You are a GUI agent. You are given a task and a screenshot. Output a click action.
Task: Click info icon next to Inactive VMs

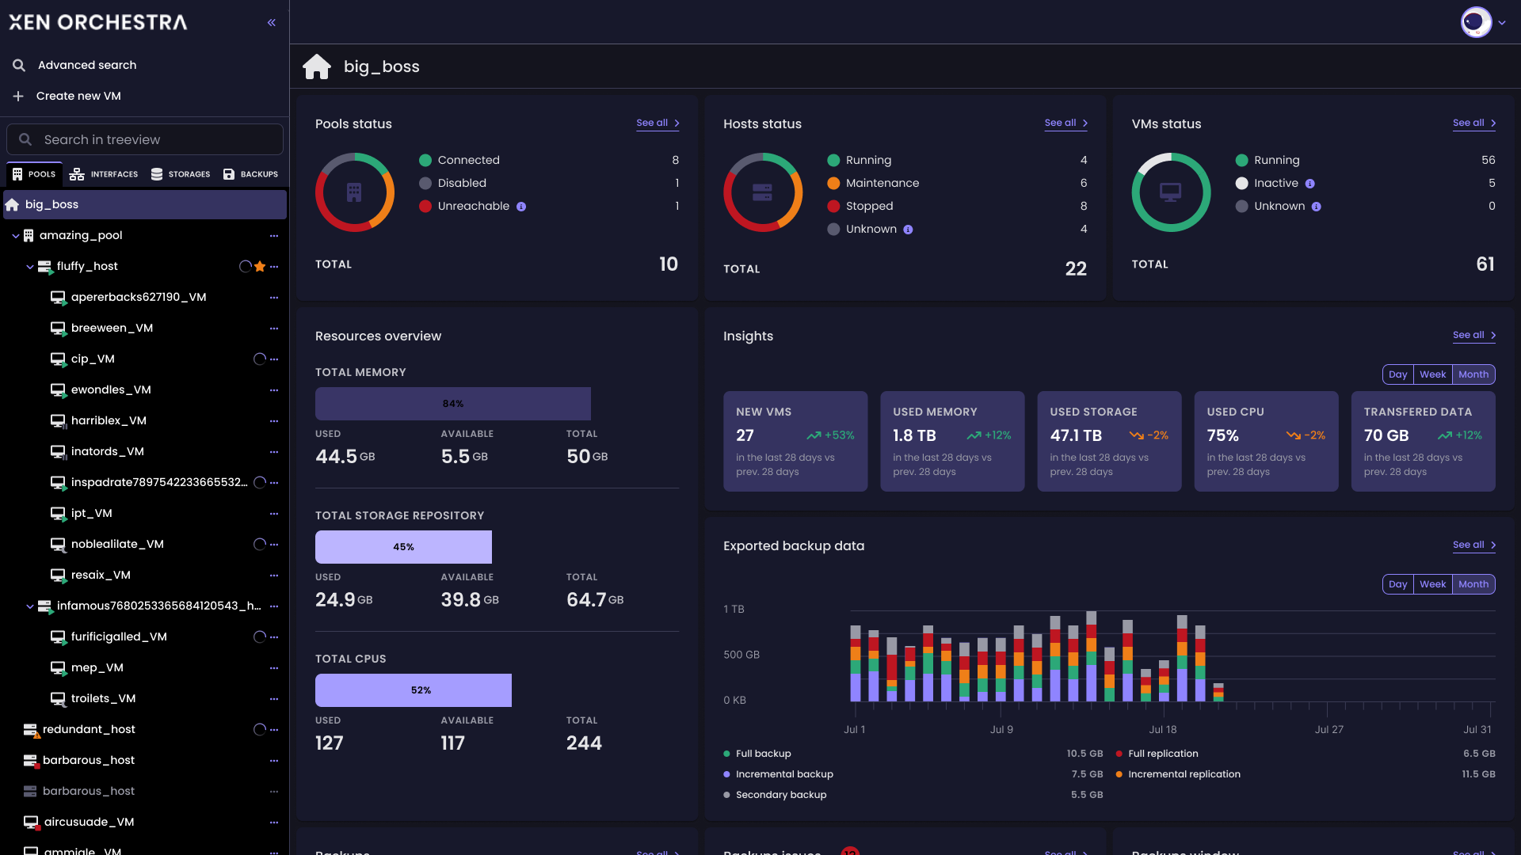click(1310, 184)
